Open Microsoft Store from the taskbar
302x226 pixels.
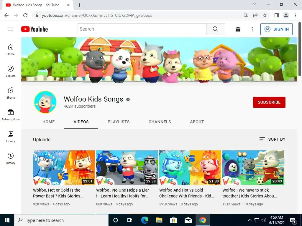173,220
